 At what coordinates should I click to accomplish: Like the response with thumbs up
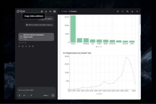point(29,46)
